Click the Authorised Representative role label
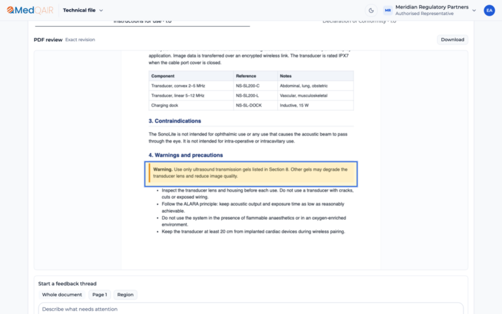Image resolution: width=502 pixels, height=314 pixels. (x=424, y=14)
